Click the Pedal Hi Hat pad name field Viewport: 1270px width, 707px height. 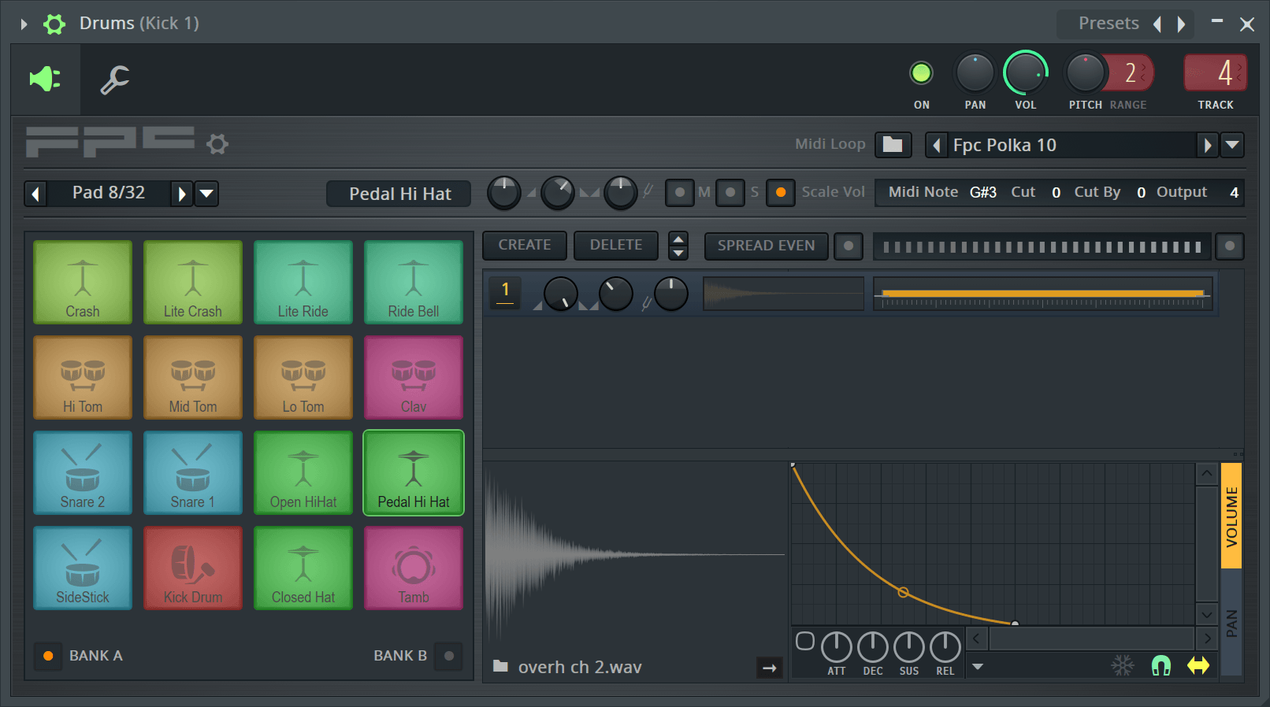pyautogui.click(x=399, y=194)
